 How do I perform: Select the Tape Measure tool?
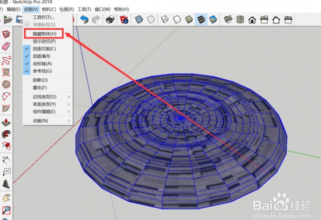coord(6,160)
